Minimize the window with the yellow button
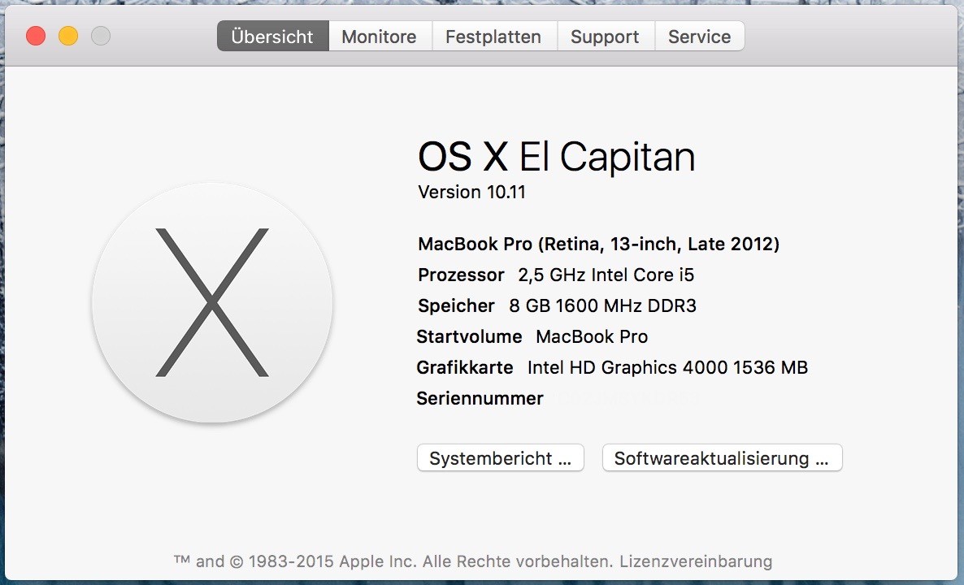Image resolution: width=964 pixels, height=585 pixels. (x=68, y=36)
